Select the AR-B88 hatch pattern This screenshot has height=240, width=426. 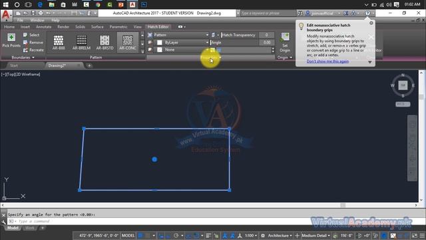[x=59, y=42]
